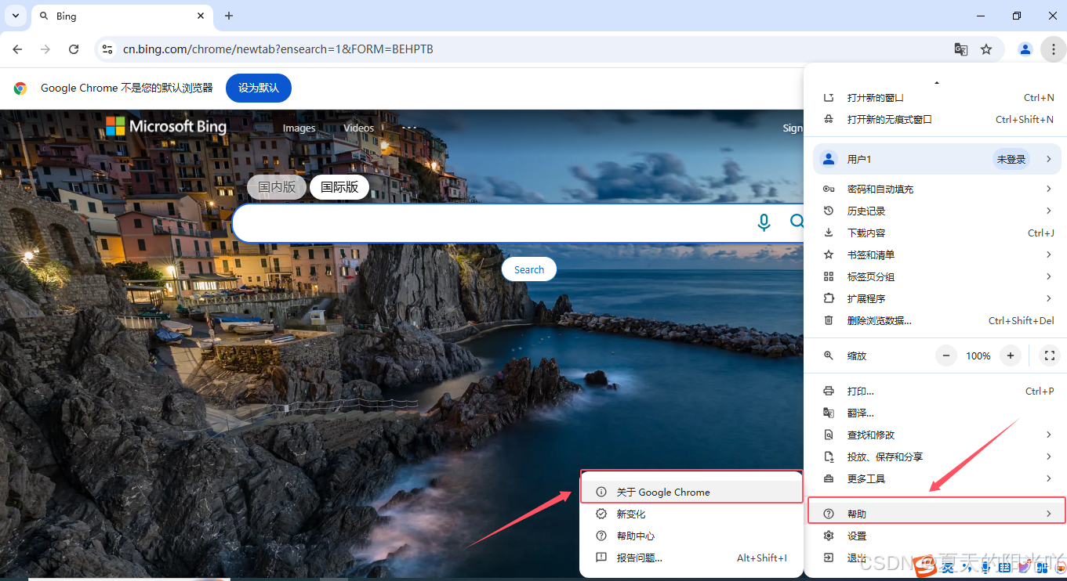Click the fullscreen icon in zoom row
1067x581 pixels.
1049,355
